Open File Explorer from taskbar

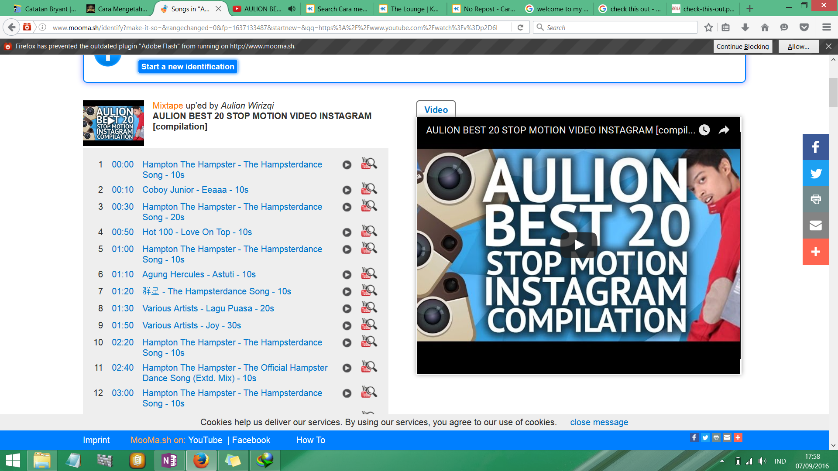[x=42, y=461]
